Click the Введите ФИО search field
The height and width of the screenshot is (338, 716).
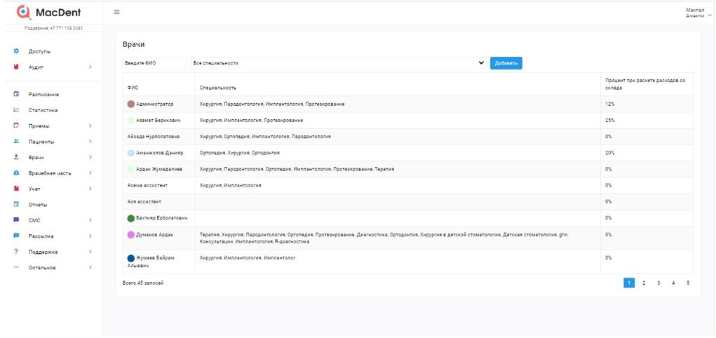point(154,63)
